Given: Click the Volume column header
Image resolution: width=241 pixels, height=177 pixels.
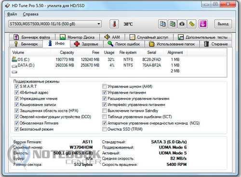Looking at the screenshot, I should click(x=30, y=53).
